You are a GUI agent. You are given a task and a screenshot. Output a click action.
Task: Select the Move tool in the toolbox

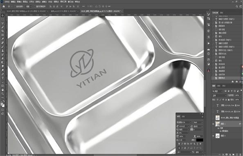tap(2, 16)
